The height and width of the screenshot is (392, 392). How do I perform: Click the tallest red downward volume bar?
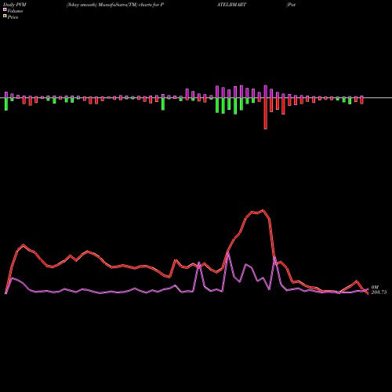point(266,114)
